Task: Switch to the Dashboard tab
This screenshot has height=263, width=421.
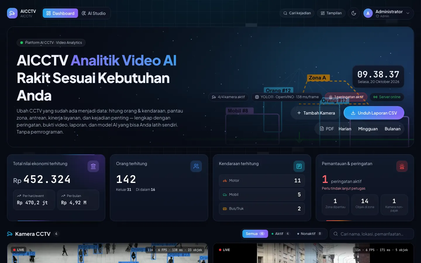Action: 61,13
